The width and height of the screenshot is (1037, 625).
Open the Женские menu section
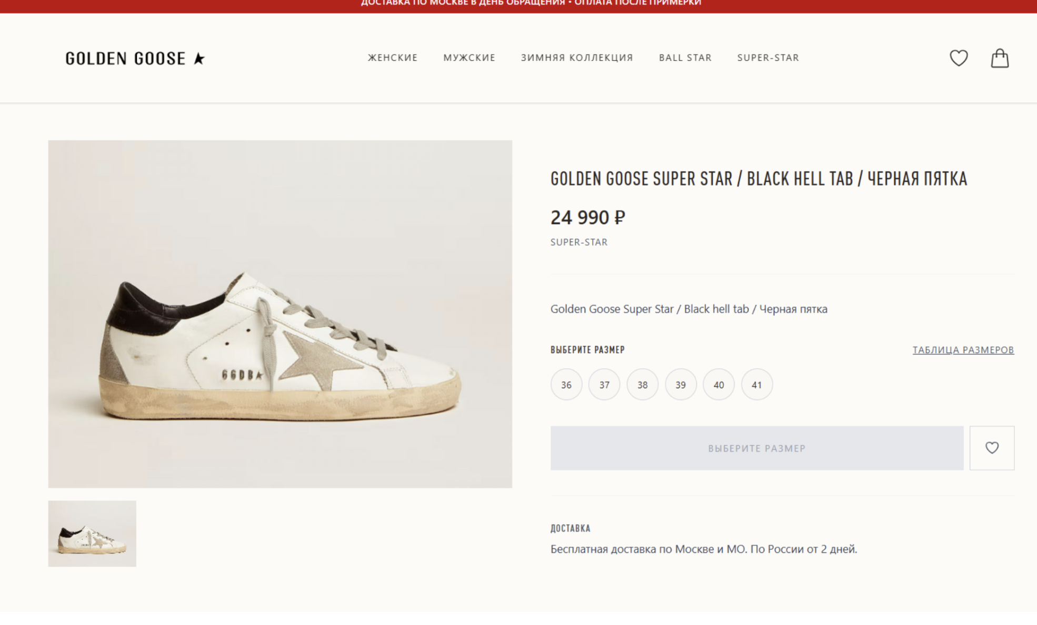coord(392,58)
